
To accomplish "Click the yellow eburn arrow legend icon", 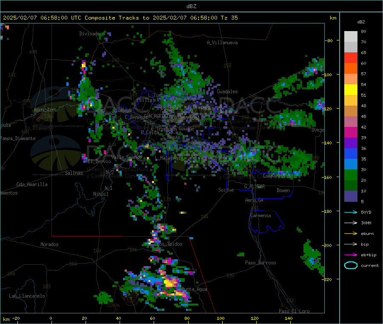I will tap(351, 234).
